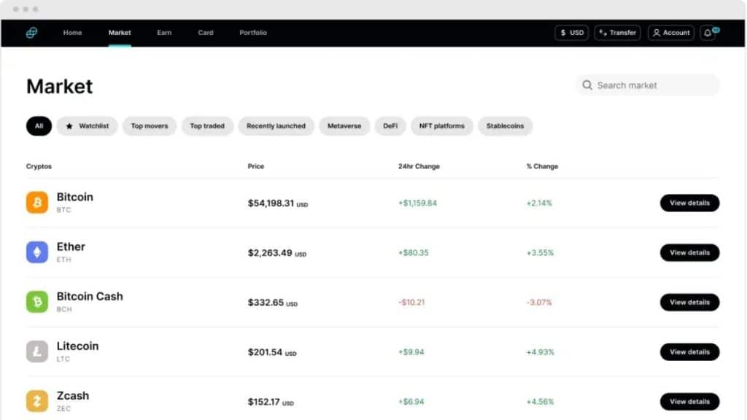Viewport: 747px width, 420px height.
Task: Open the USD currency selector
Action: click(572, 33)
